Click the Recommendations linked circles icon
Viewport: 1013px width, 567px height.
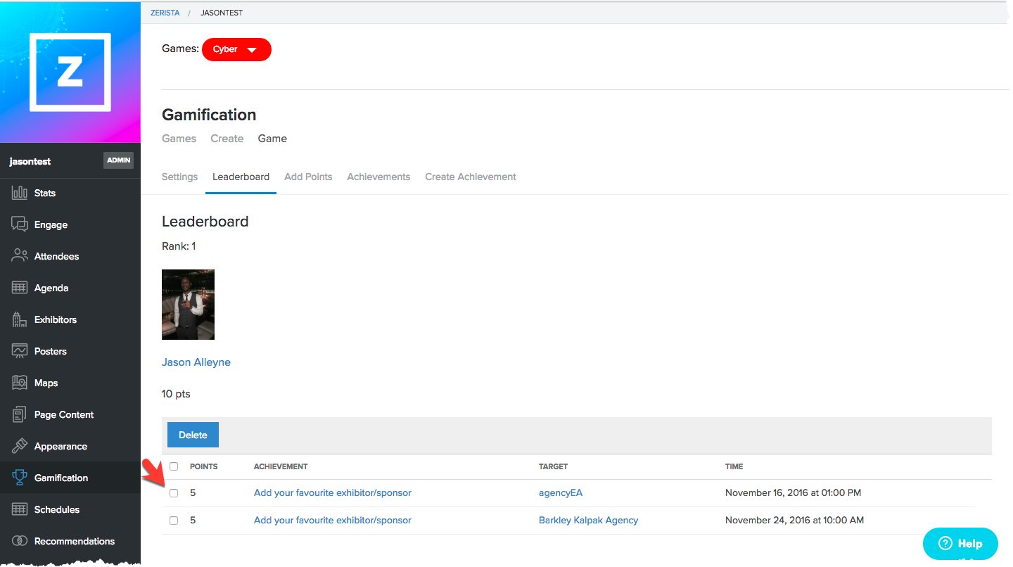pos(20,541)
